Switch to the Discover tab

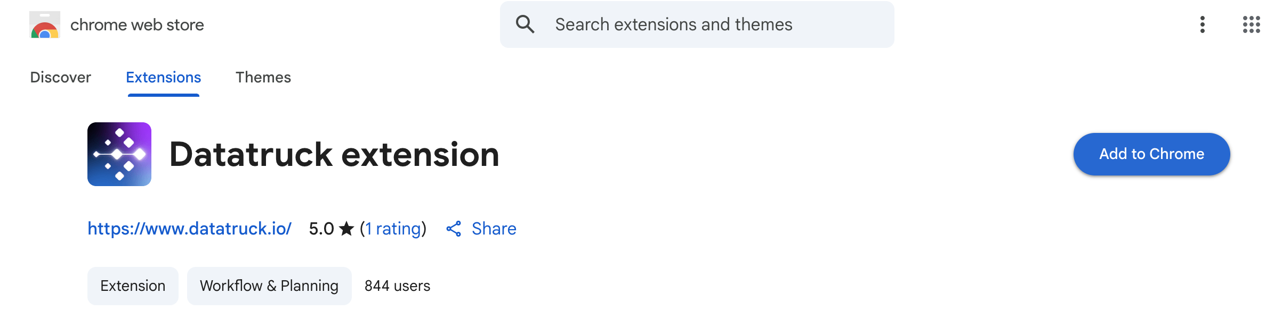60,78
